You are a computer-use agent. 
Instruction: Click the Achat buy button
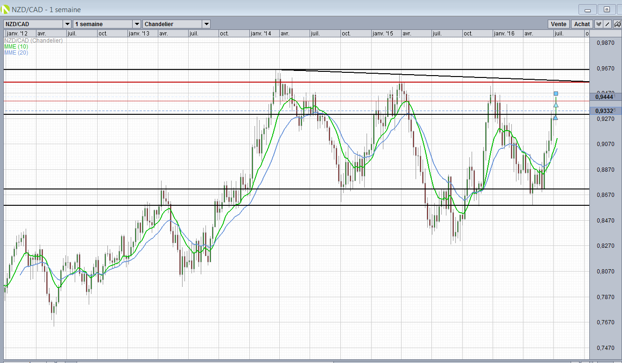(582, 24)
